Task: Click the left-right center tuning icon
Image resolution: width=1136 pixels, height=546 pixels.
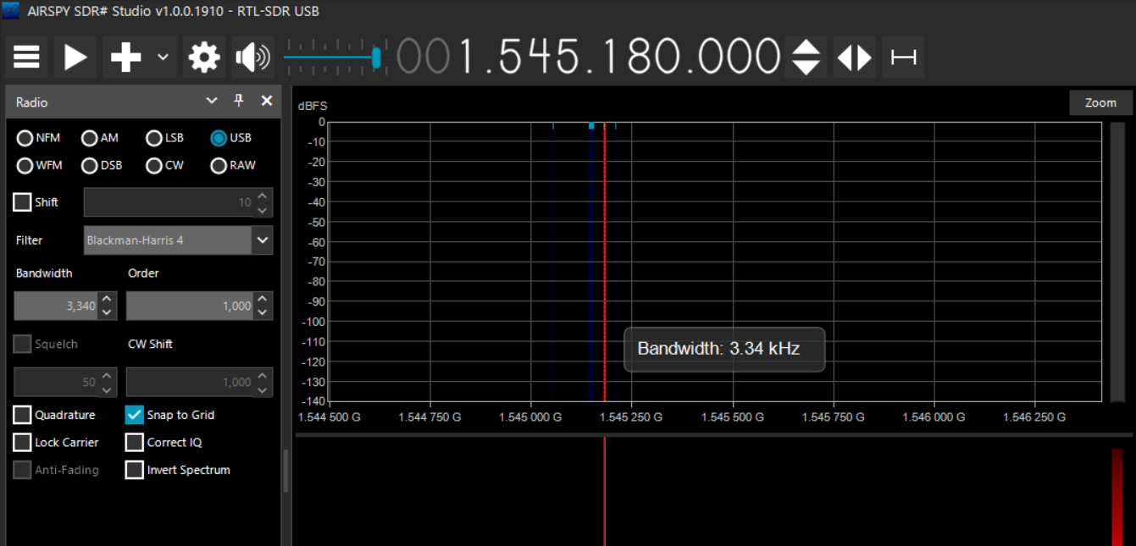Action: pos(854,58)
